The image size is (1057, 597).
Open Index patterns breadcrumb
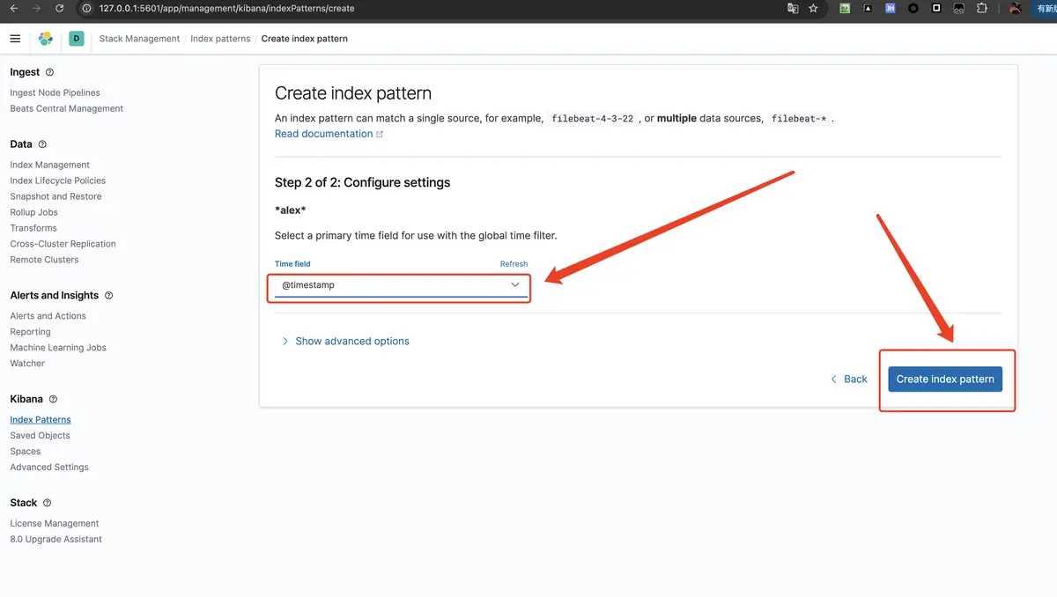click(220, 39)
